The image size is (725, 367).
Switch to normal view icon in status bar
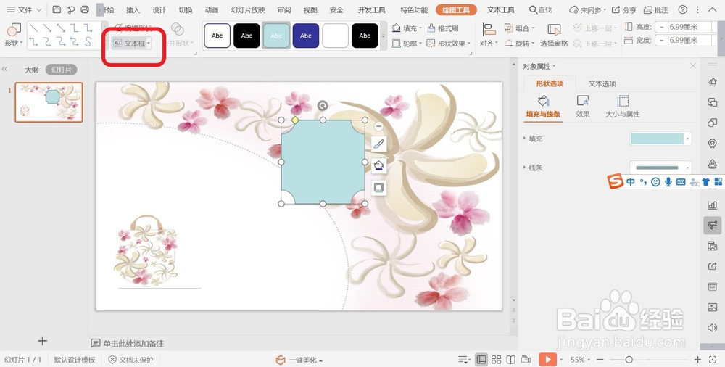[481, 360]
